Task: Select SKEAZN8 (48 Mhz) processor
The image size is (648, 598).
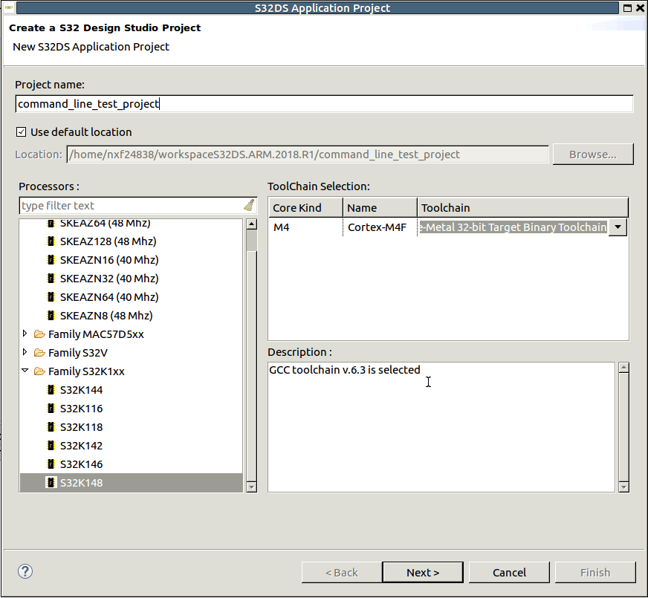Action: point(106,316)
